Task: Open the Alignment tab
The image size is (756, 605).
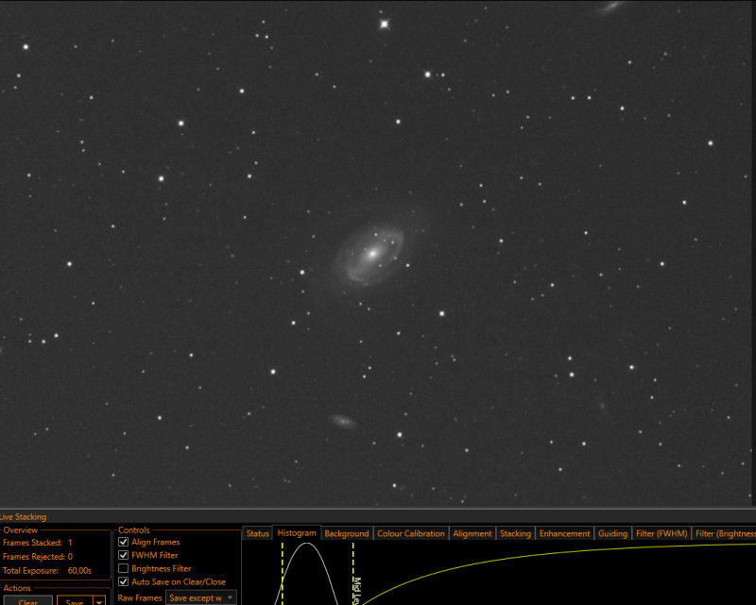Action: click(472, 533)
